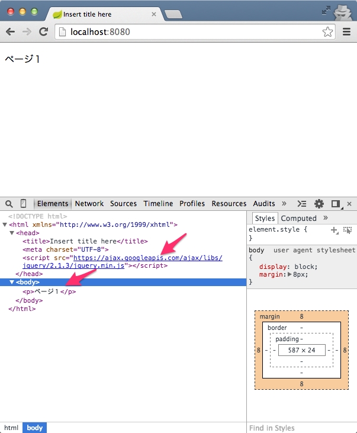Collapse the html node triangle
The image size is (357, 433).
tap(5, 224)
